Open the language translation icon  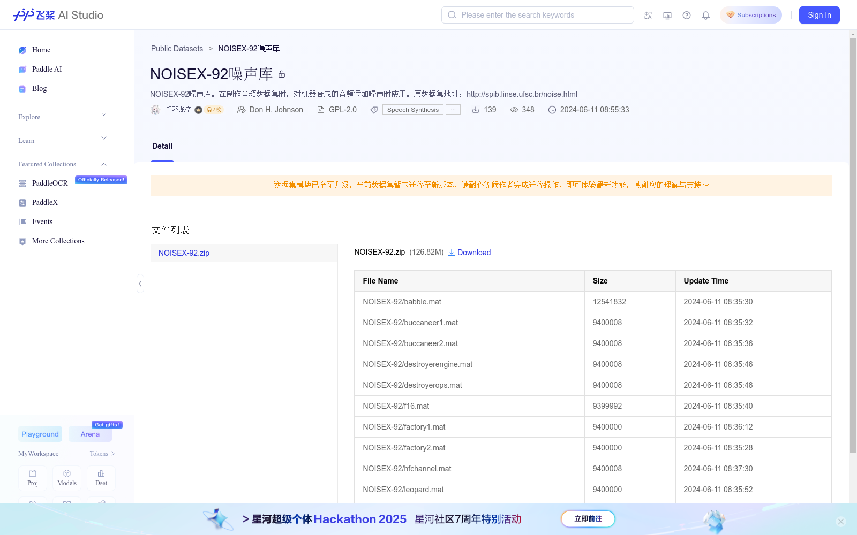click(x=648, y=15)
